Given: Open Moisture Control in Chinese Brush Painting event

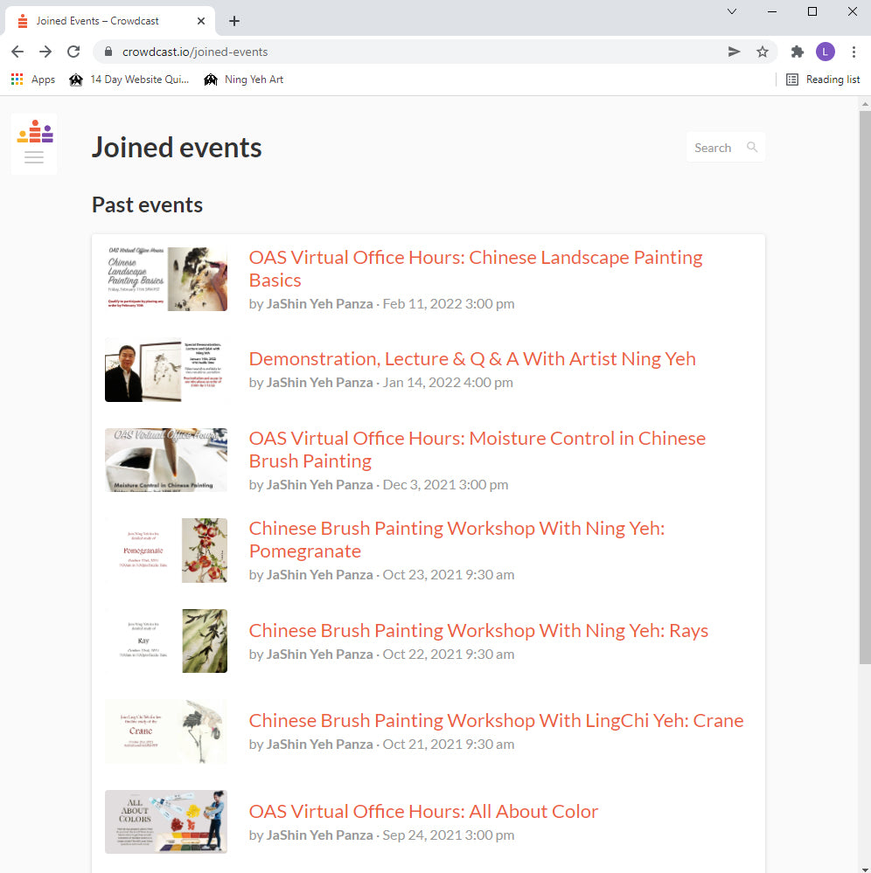Looking at the screenshot, I should click(477, 449).
